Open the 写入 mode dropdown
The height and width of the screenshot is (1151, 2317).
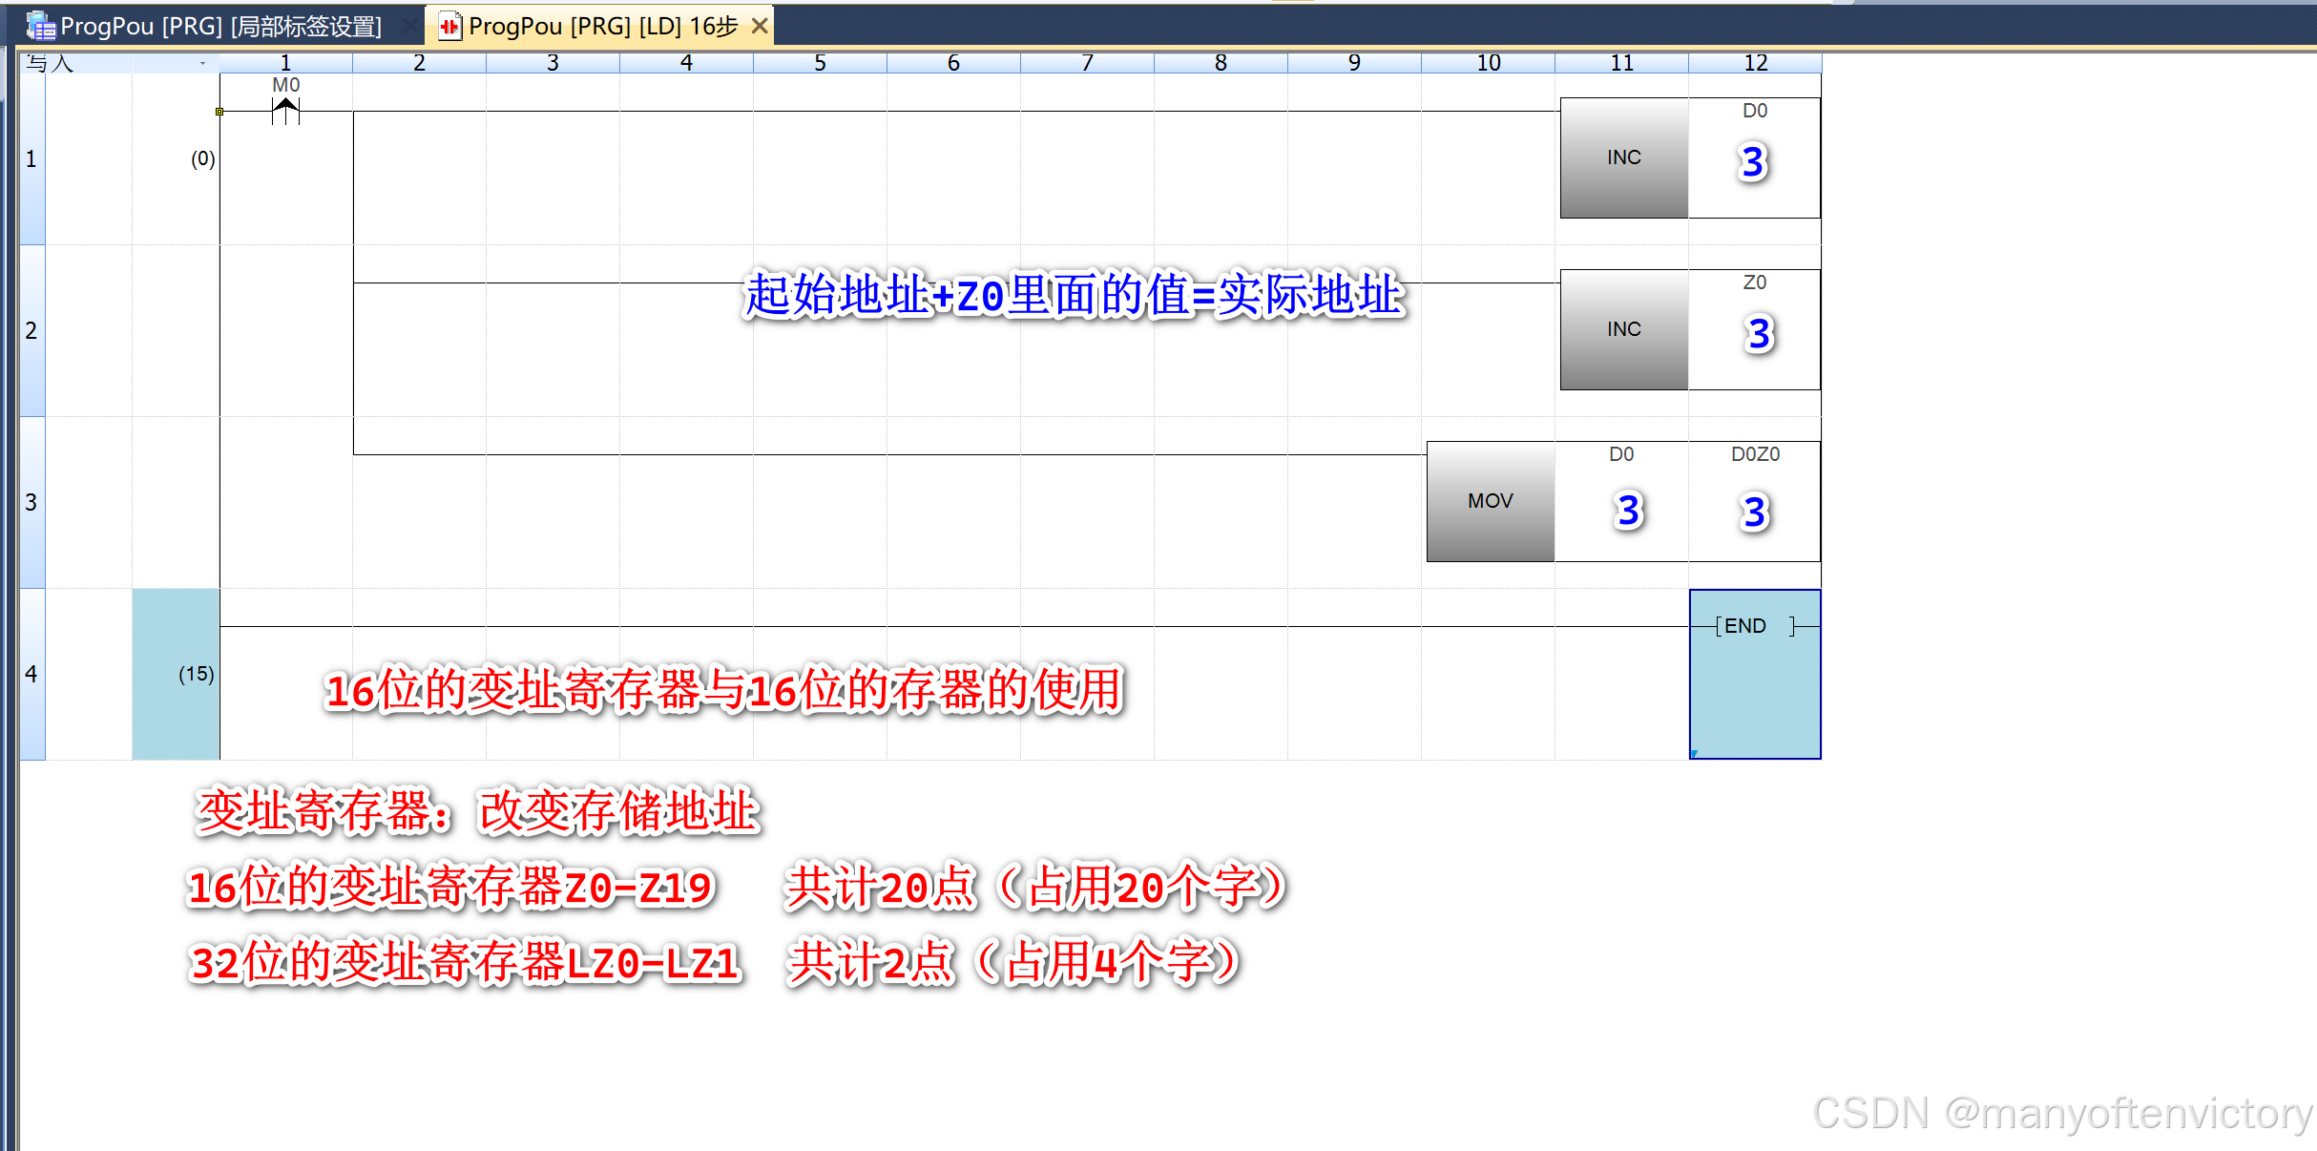pos(202,63)
